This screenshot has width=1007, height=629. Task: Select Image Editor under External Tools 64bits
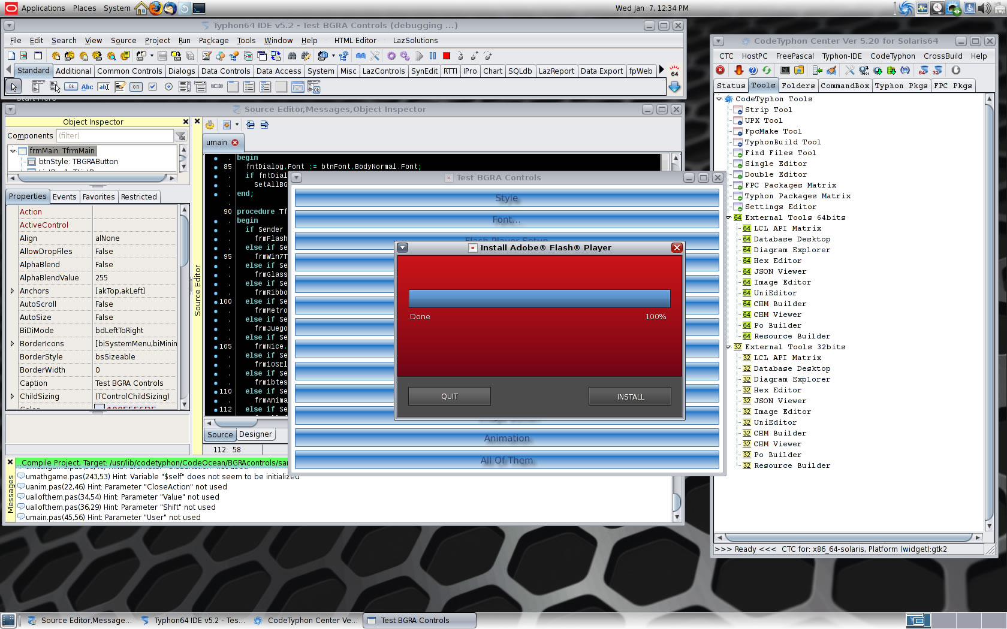coord(782,283)
